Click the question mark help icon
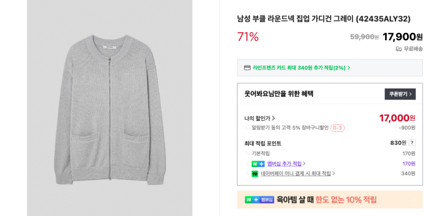The width and height of the screenshot is (424, 216). tap(412, 143)
